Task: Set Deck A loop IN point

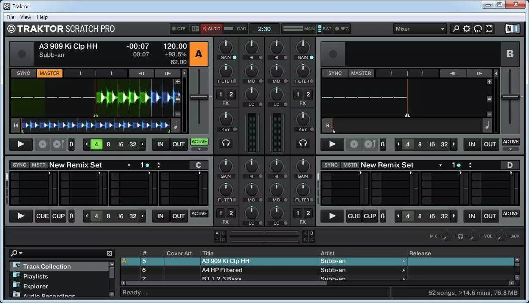Action: (160, 144)
